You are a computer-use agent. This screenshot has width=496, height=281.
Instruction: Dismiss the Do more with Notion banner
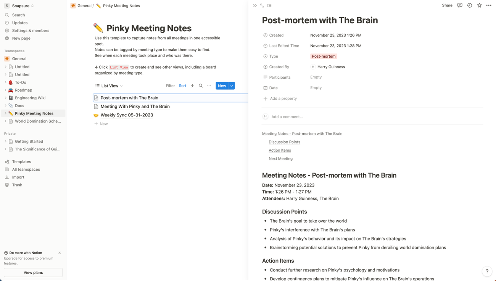(x=60, y=253)
